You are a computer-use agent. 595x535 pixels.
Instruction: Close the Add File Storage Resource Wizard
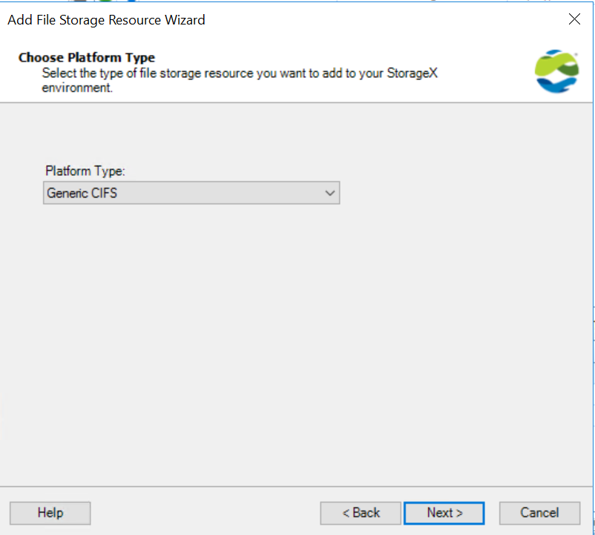click(574, 19)
